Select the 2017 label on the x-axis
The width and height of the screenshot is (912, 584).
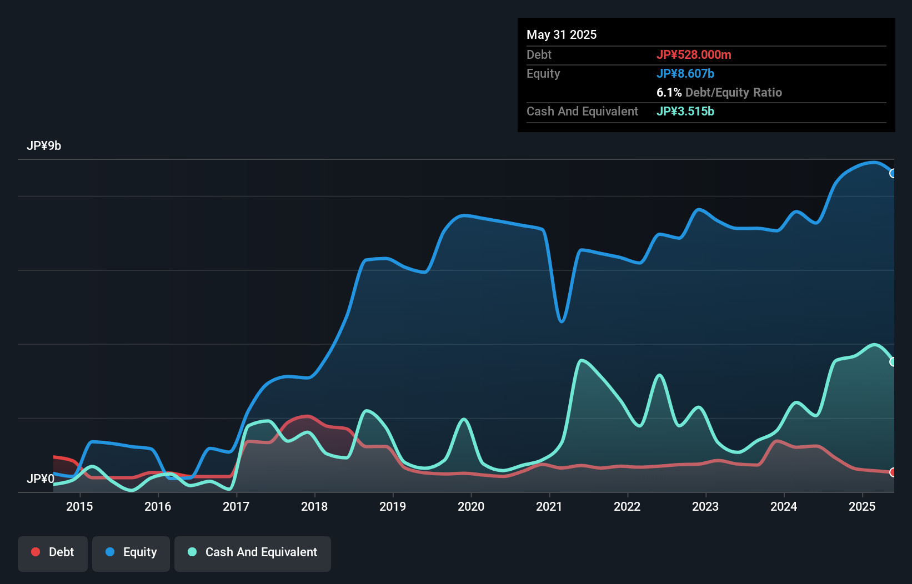237,506
